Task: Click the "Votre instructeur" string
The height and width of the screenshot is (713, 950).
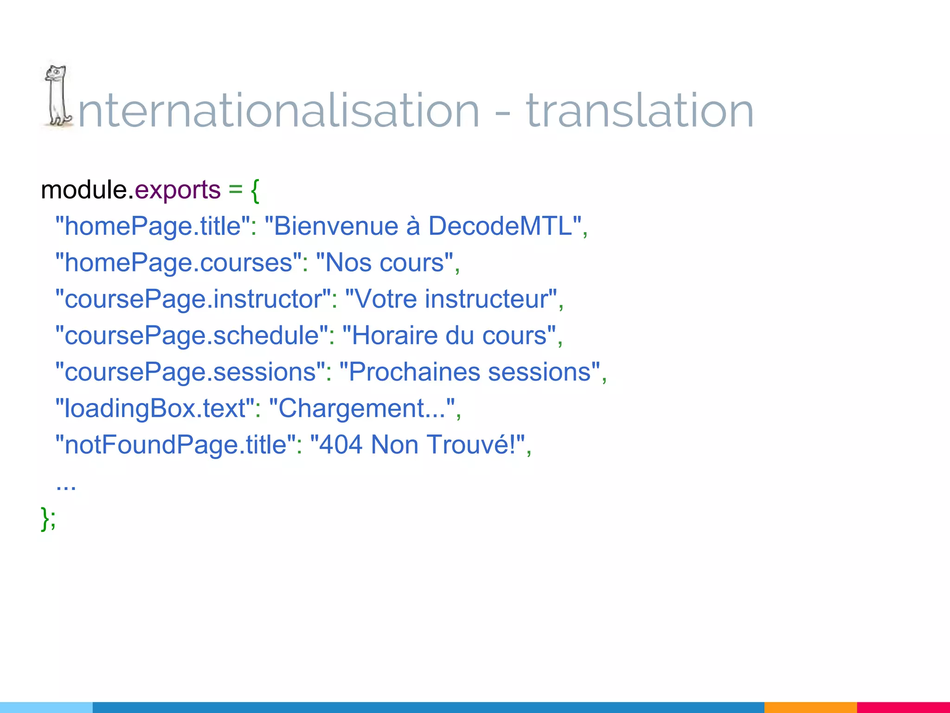Action: point(451,299)
